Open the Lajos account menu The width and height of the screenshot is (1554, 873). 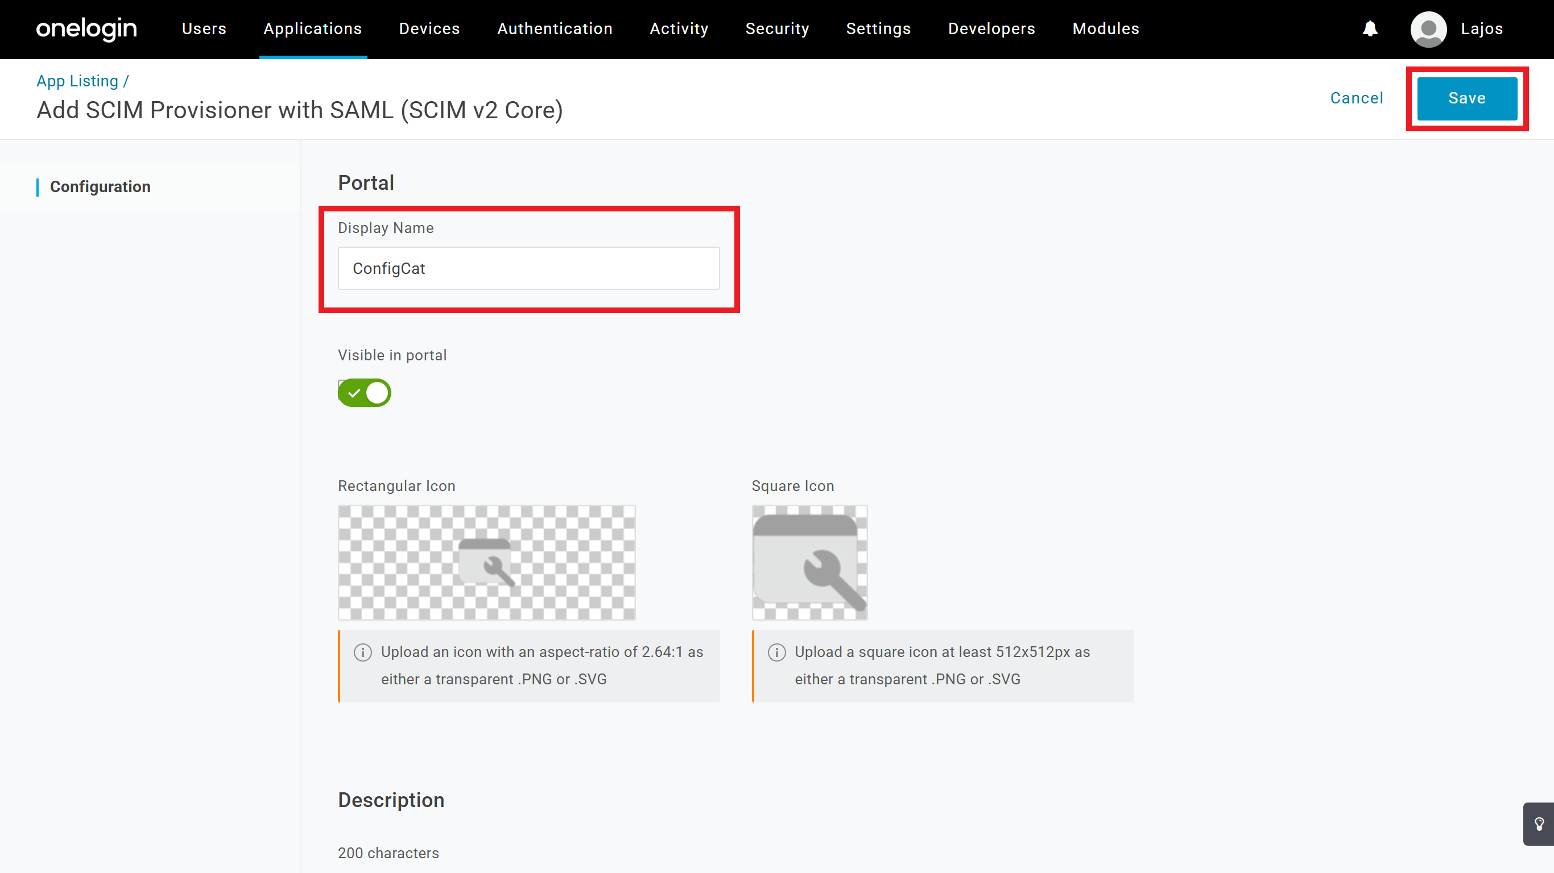click(x=1481, y=29)
